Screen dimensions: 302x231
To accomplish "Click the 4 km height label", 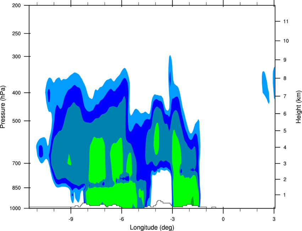I will click(285, 147).
